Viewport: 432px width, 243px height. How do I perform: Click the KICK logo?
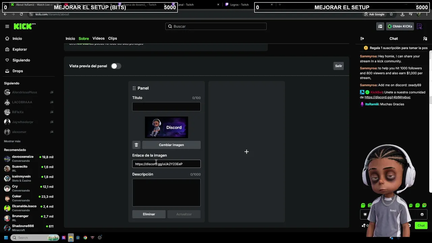[x=25, y=26]
